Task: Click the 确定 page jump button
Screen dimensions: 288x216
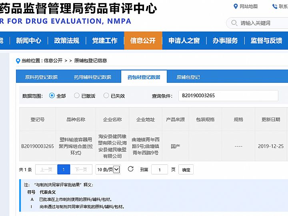Action: click(186, 170)
